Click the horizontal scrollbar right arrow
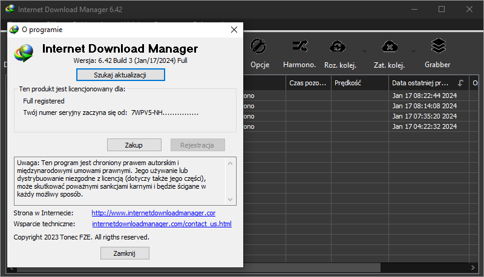The height and width of the screenshot is (277, 484). (x=473, y=268)
